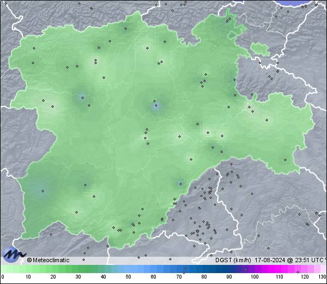Select the legend value 110
Screen dimensions: 327x284
pyautogui.click(x=280, y=277)
